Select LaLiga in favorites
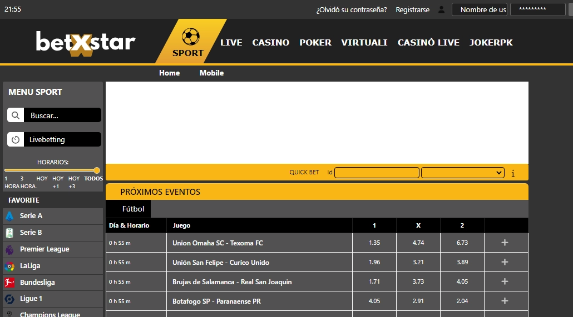 53,266
